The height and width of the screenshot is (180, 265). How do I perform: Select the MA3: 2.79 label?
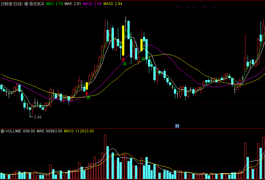click(x=55, y=4)
